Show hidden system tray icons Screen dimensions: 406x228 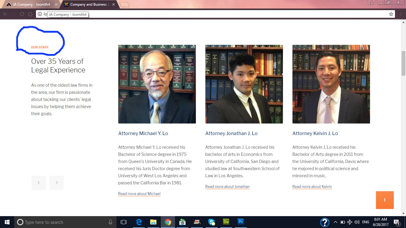tap(336, 222)
